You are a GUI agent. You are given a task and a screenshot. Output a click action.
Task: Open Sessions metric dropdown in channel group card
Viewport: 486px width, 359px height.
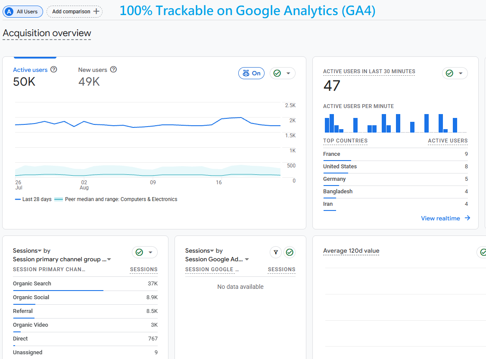27,251
